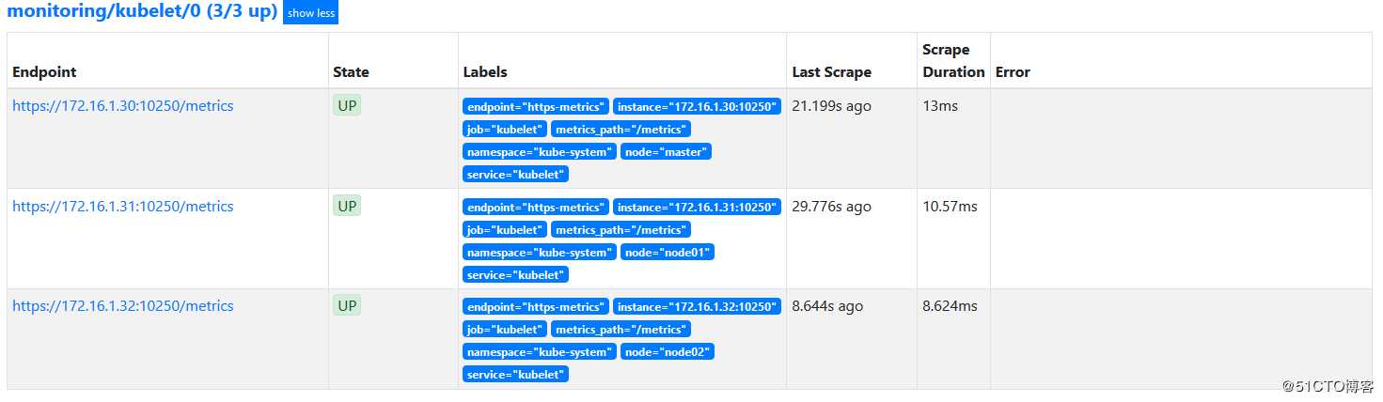Viewport: 1383px width, 402px height.
Task: Click the Labels column header
Action: tap(485, 72)
